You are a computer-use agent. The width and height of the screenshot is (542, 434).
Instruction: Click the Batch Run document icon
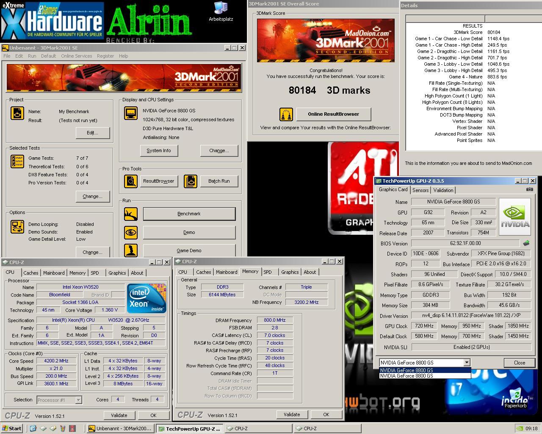[x=191, y=181]
